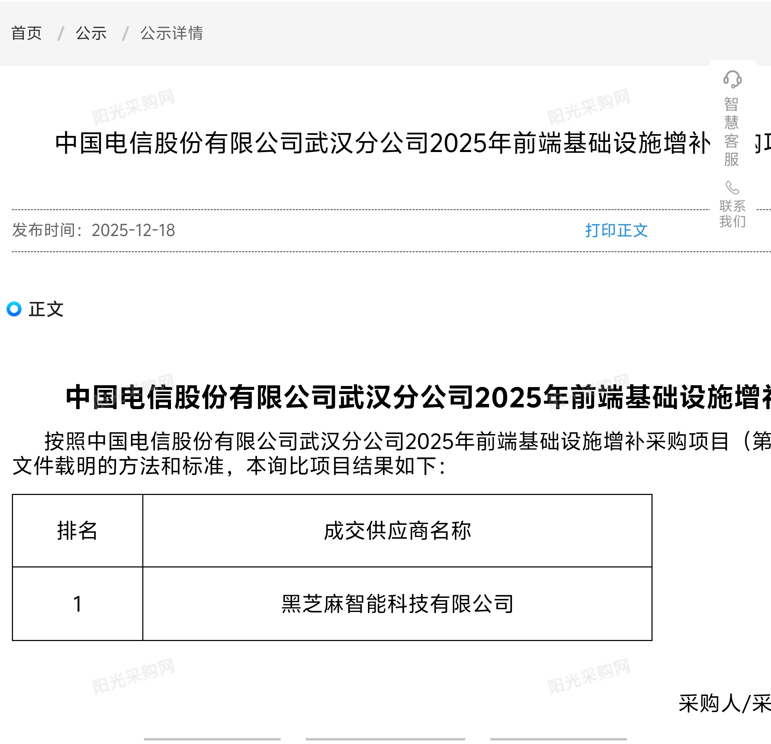Open the 联系我们 sidebar text label
This screenshot has width=771, height=744.
(732, 214)
